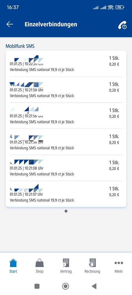
Task: Tap Android recent apps square button
Action: click(37, 286)
